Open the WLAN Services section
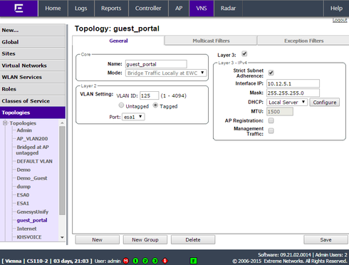Viewport: 349px width, 265px height. point(33,77)
